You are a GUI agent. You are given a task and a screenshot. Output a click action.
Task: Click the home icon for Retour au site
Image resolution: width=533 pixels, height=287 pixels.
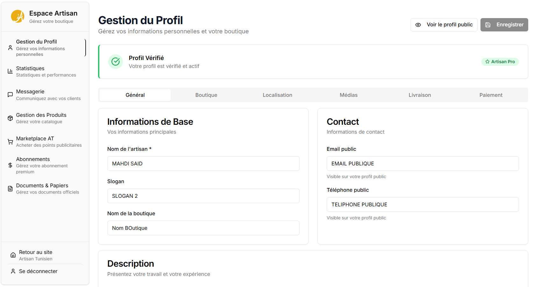click(x=13, y=255)
